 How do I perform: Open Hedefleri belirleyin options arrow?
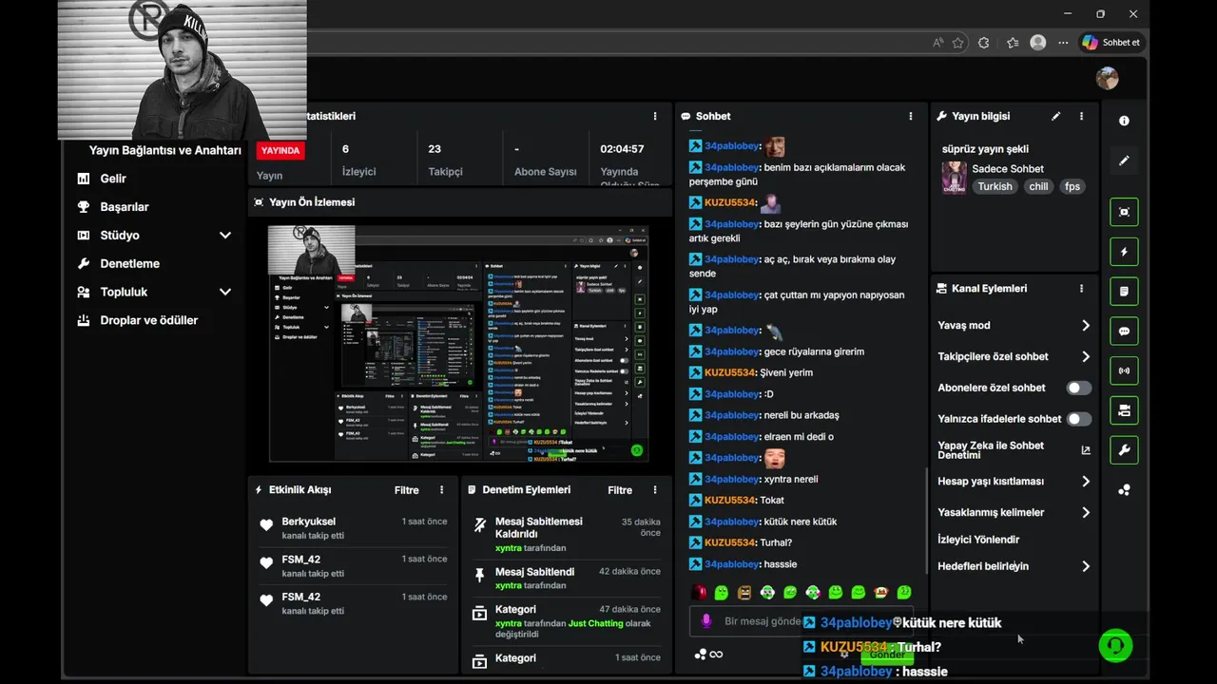point(1086,566)
